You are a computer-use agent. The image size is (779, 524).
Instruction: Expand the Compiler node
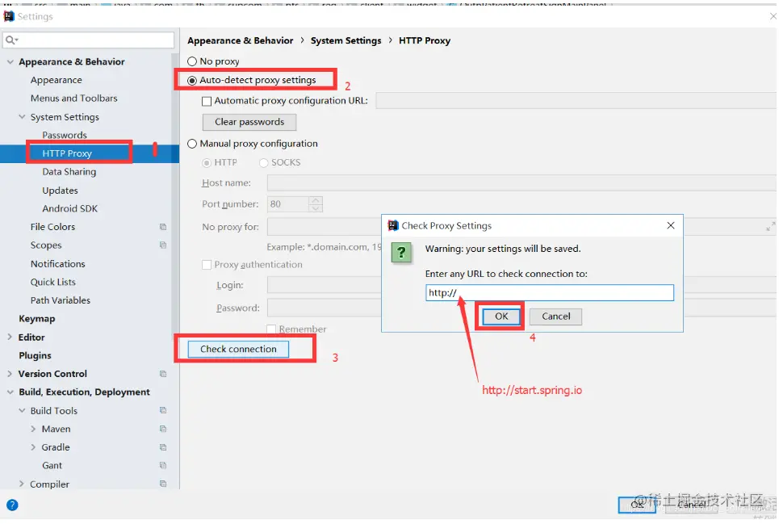[x=21, y=484]
